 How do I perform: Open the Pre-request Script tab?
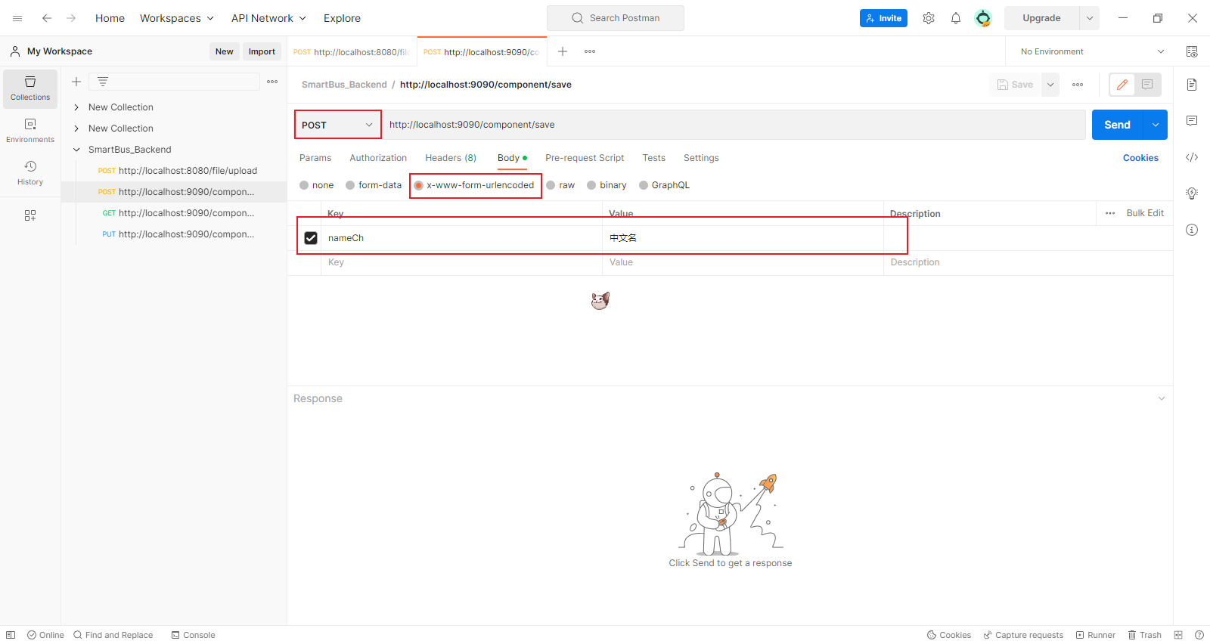[585, 158]
